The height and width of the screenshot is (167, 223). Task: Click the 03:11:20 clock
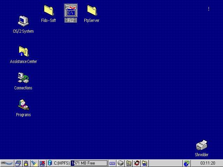click(208, 163)
